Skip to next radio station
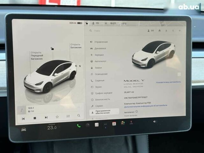Screen dimensions: 204x153 46,117
